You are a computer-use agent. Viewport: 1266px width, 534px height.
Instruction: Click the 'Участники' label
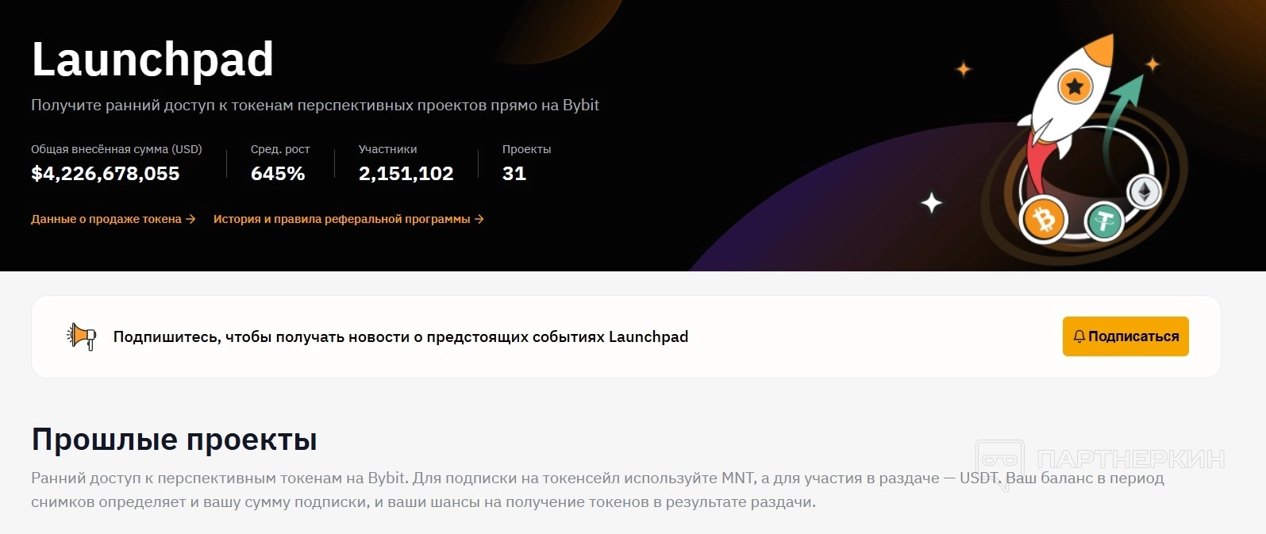click(x=388, y=149)
